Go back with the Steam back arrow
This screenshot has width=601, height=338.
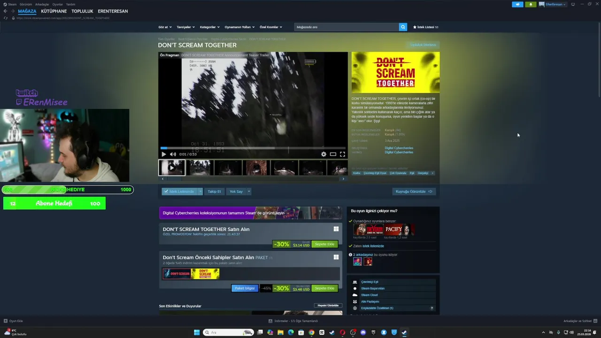5,11
